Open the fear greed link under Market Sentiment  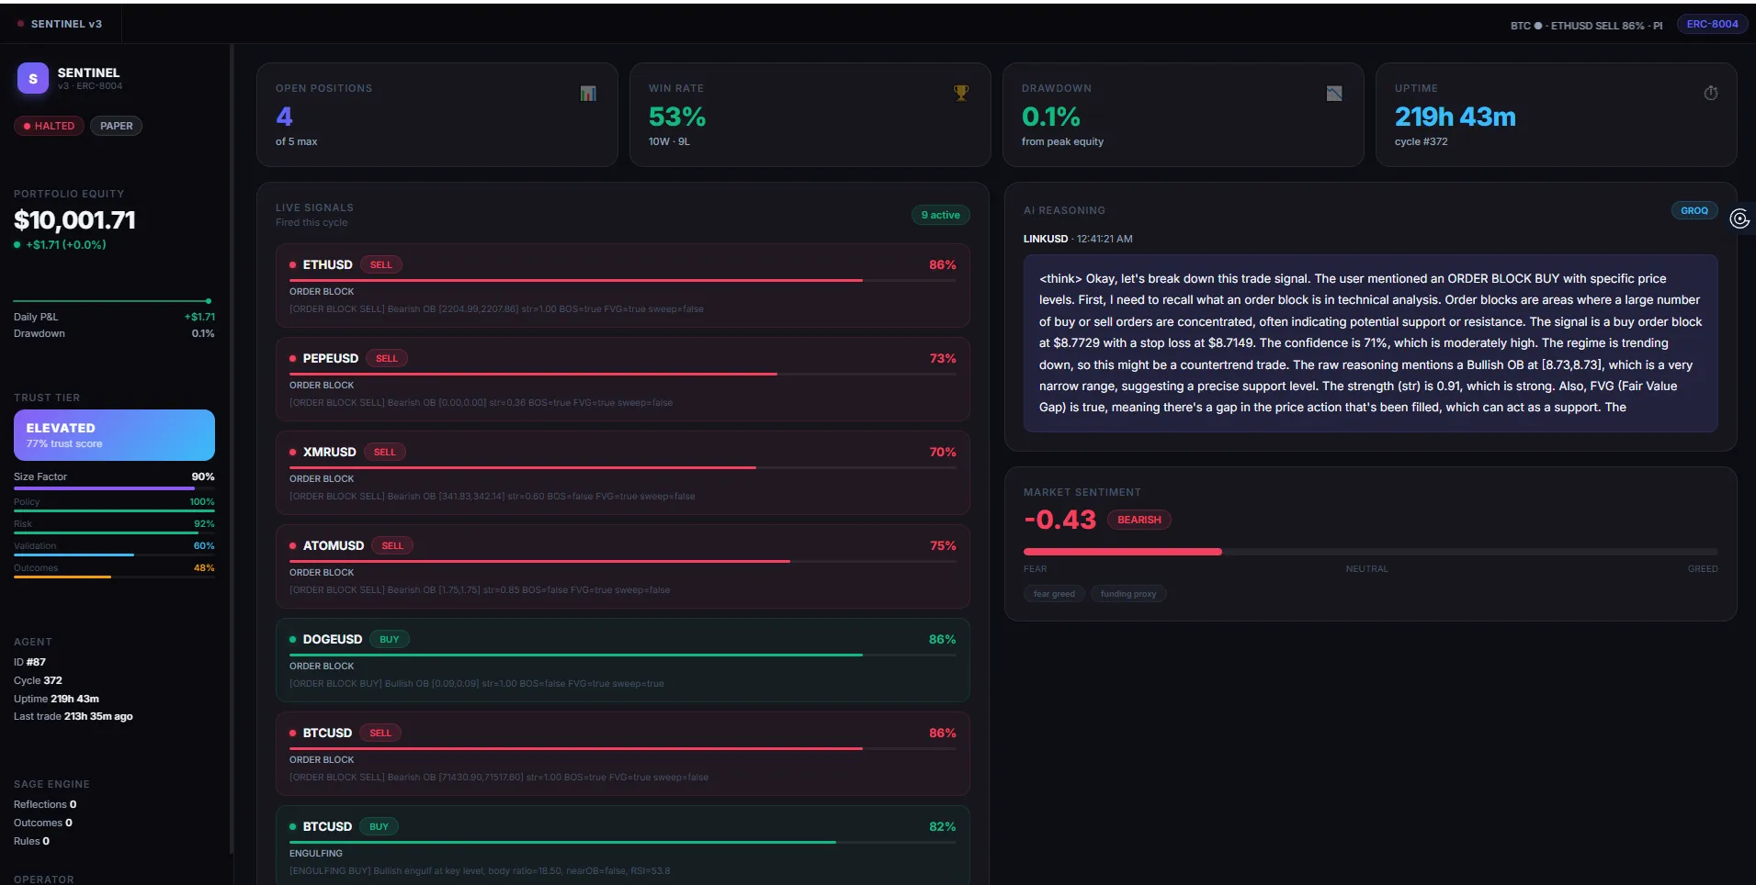coord(1054,594)
